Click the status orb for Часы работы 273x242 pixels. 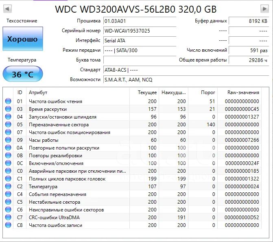pos(8,140)
